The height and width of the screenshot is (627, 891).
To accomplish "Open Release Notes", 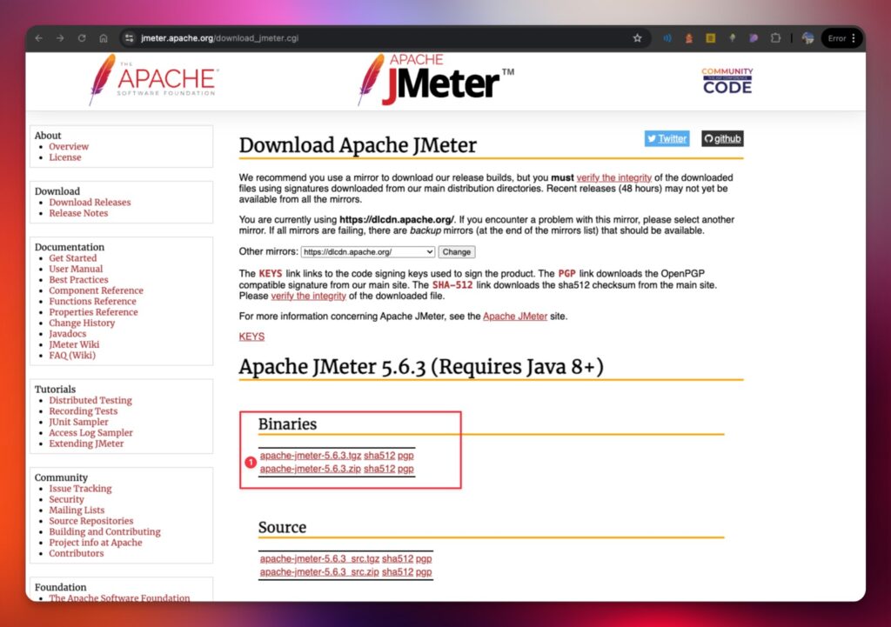I will [78, 213].
